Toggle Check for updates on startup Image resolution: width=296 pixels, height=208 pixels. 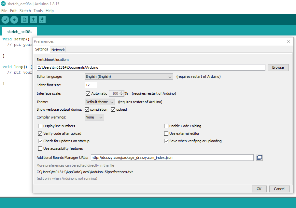[40, 141]
